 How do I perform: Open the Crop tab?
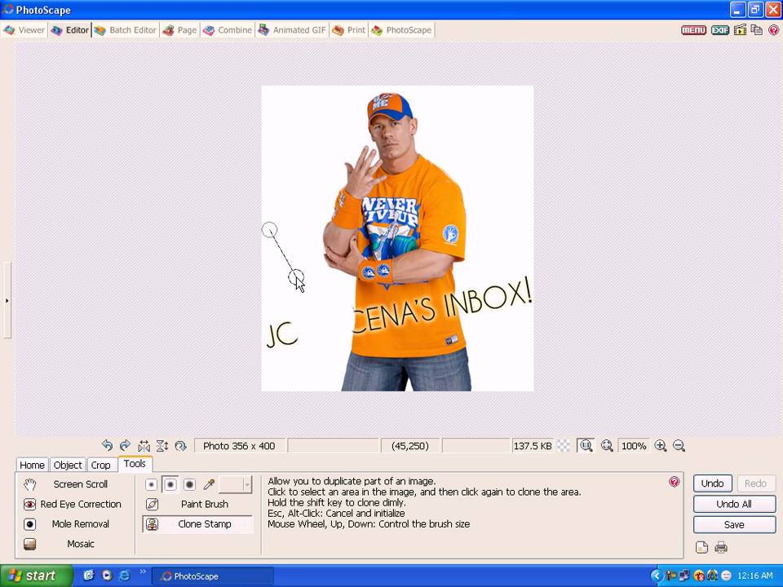click(x=100, y=465)
